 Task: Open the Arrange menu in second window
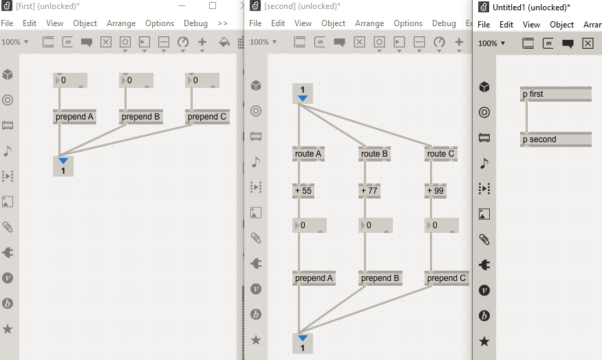pyautogui.click(x=369, y=23)
